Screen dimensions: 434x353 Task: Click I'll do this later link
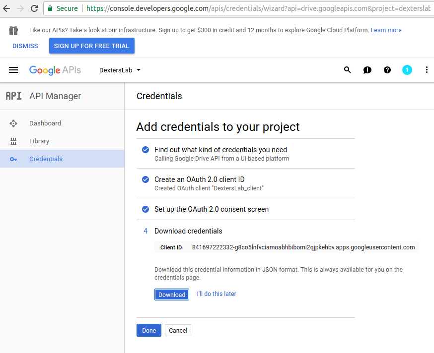(x=217, y=294)
